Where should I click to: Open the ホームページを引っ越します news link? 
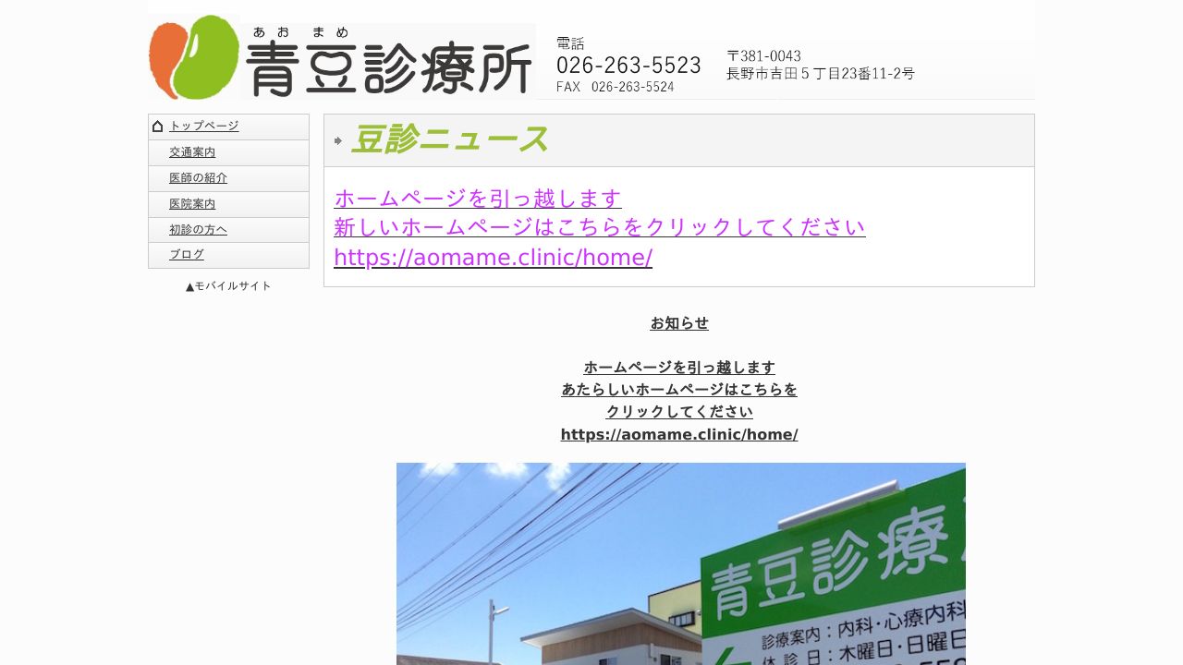coord(477,198)
